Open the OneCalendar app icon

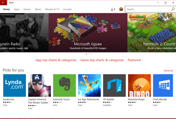click(x=164, y=85)
